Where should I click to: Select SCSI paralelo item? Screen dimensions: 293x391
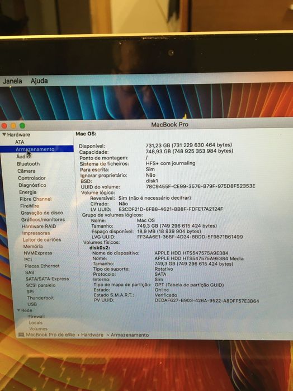tap(41, 285)
